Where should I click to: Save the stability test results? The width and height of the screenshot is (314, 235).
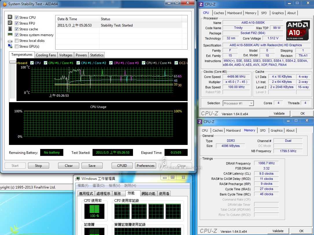pos(92,166)
